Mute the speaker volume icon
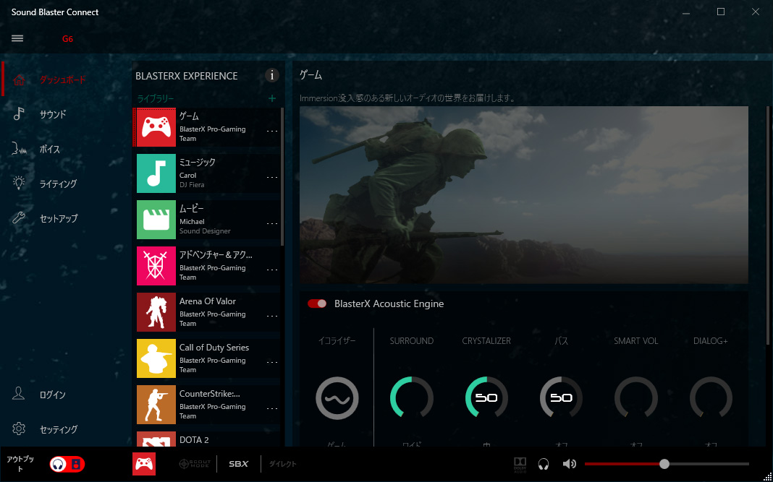 click(x=570, y=464)
